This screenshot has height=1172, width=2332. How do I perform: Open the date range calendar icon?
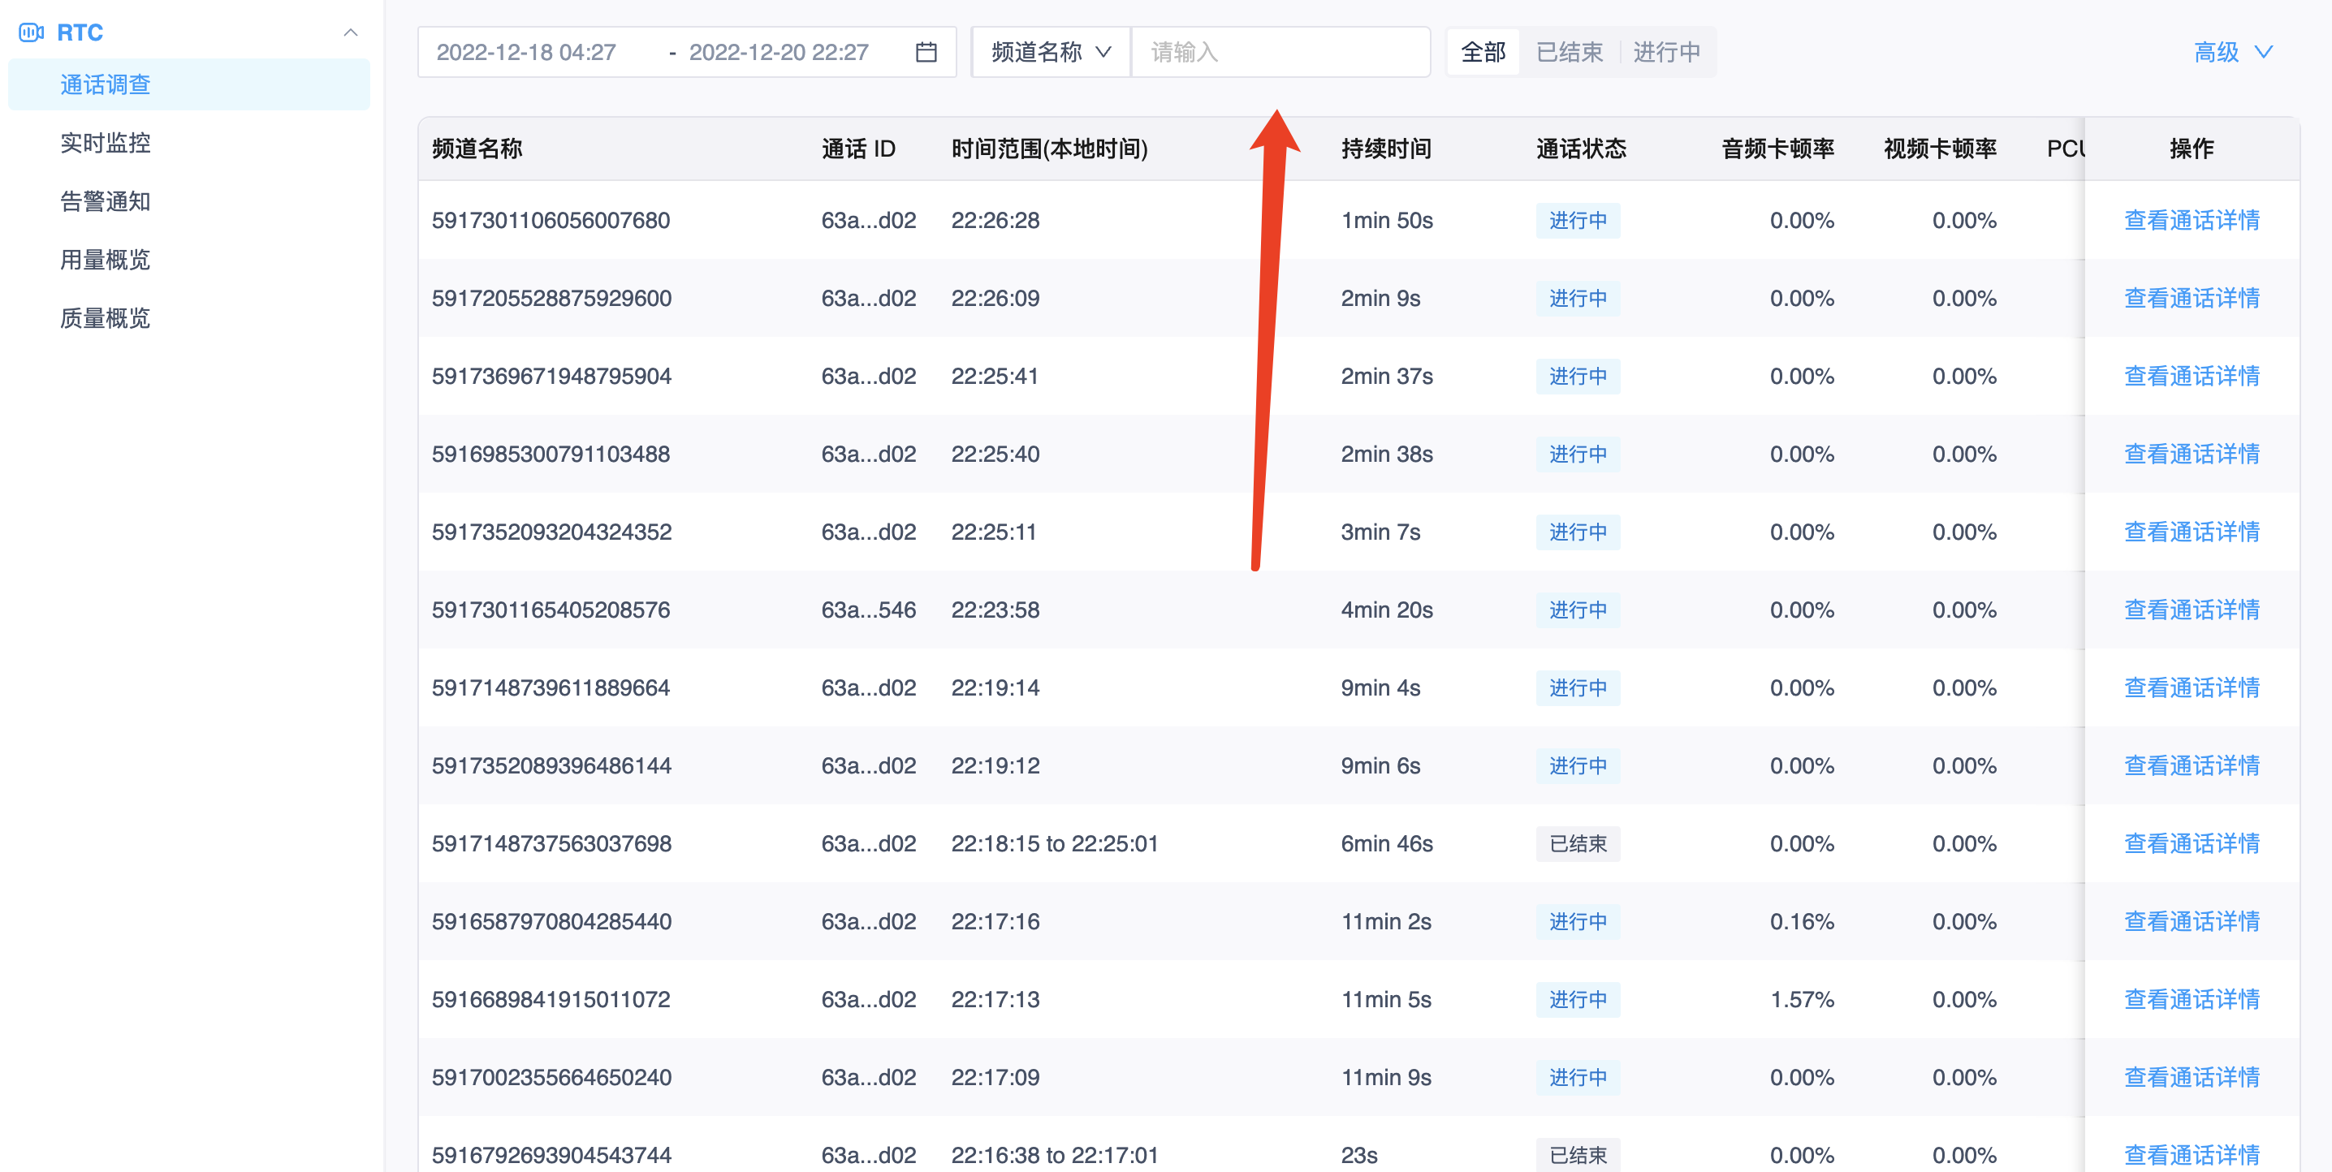pyautogui.click(x=925, y=53)
